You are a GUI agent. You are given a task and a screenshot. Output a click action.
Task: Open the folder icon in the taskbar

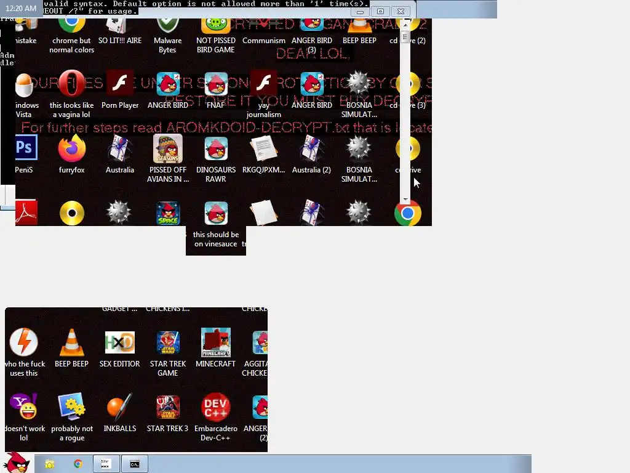click(49, 464)
